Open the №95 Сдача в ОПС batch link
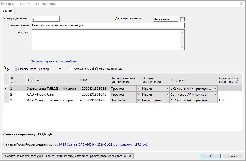Viewport: 246px width, 161px height. (103, 144)
